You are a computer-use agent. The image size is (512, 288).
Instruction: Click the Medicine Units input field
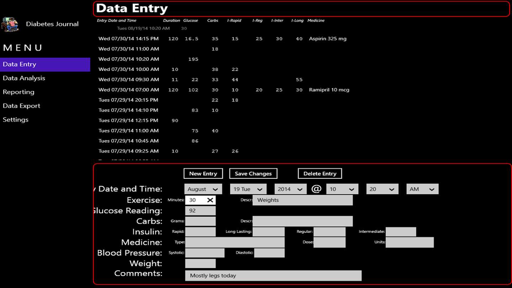point(410,242)
